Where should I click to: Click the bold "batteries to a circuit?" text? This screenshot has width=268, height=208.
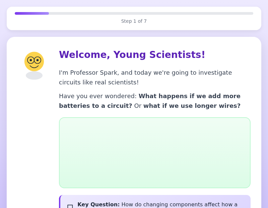tap(95, 106)
